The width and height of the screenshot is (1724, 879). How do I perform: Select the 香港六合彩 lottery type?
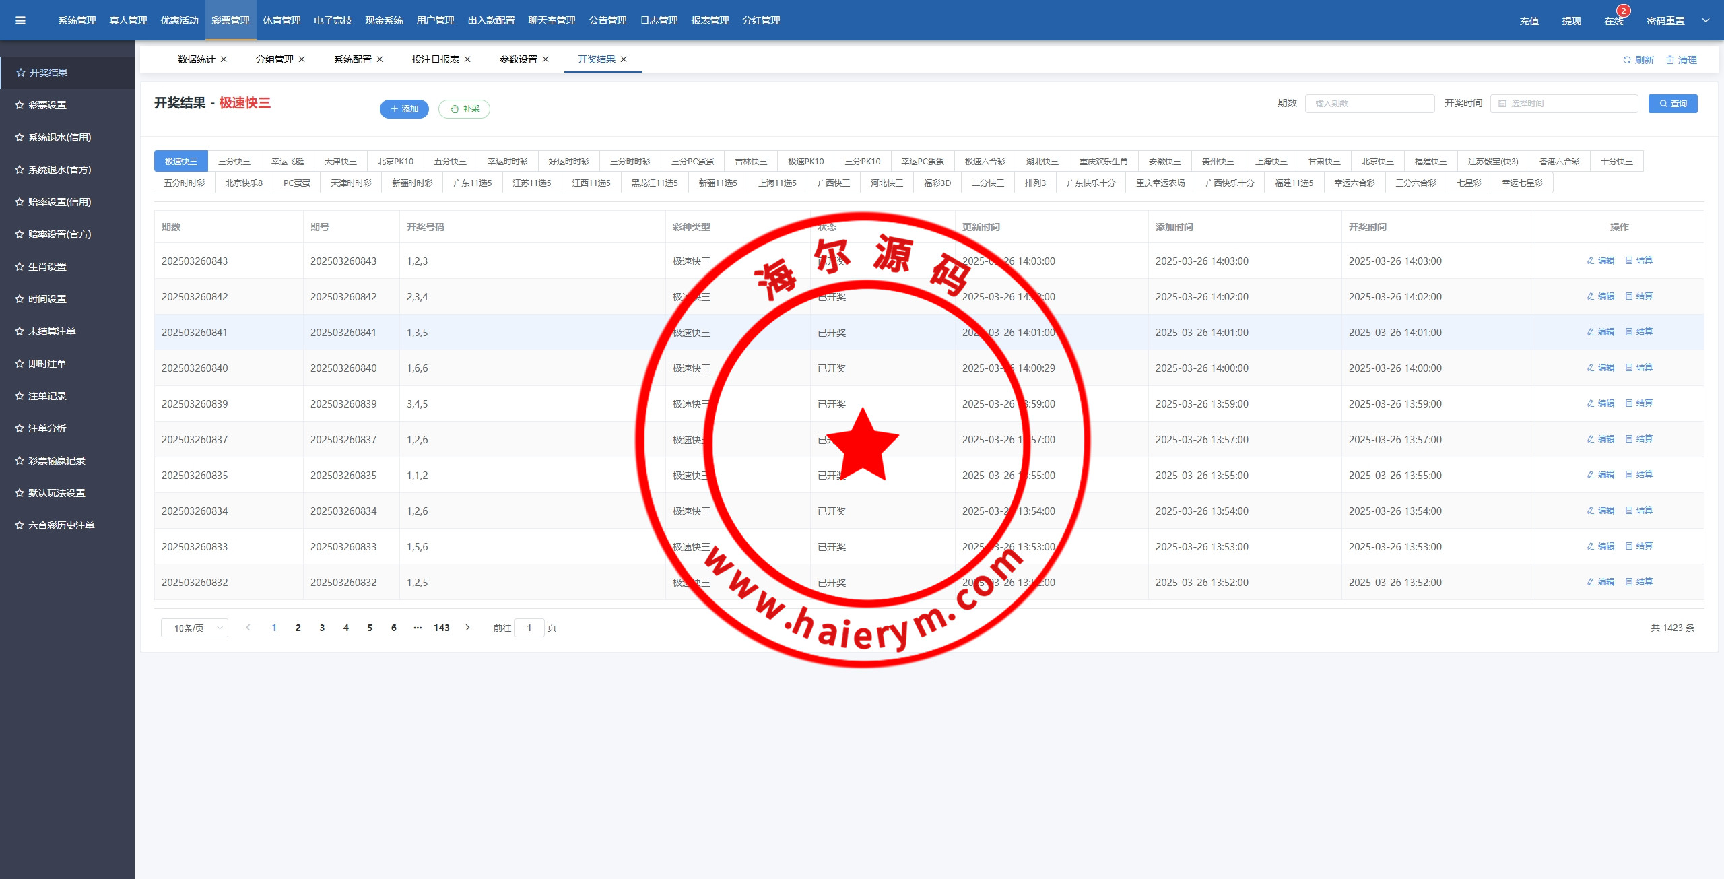tap(1559, 162)
